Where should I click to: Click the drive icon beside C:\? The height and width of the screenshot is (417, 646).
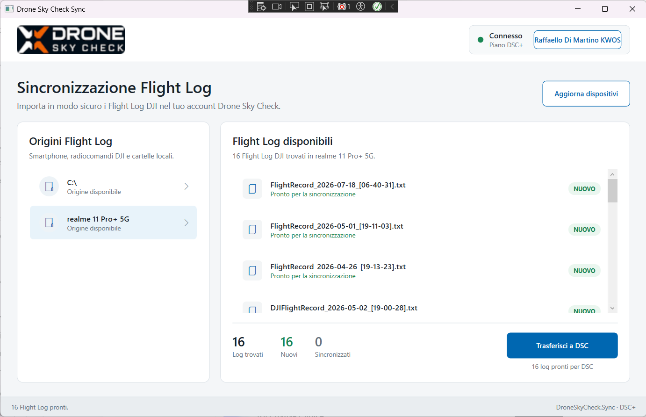tap(49, 187)
